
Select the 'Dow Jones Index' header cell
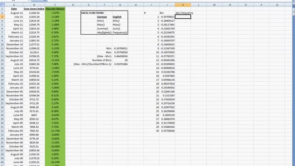pos(34,9)
